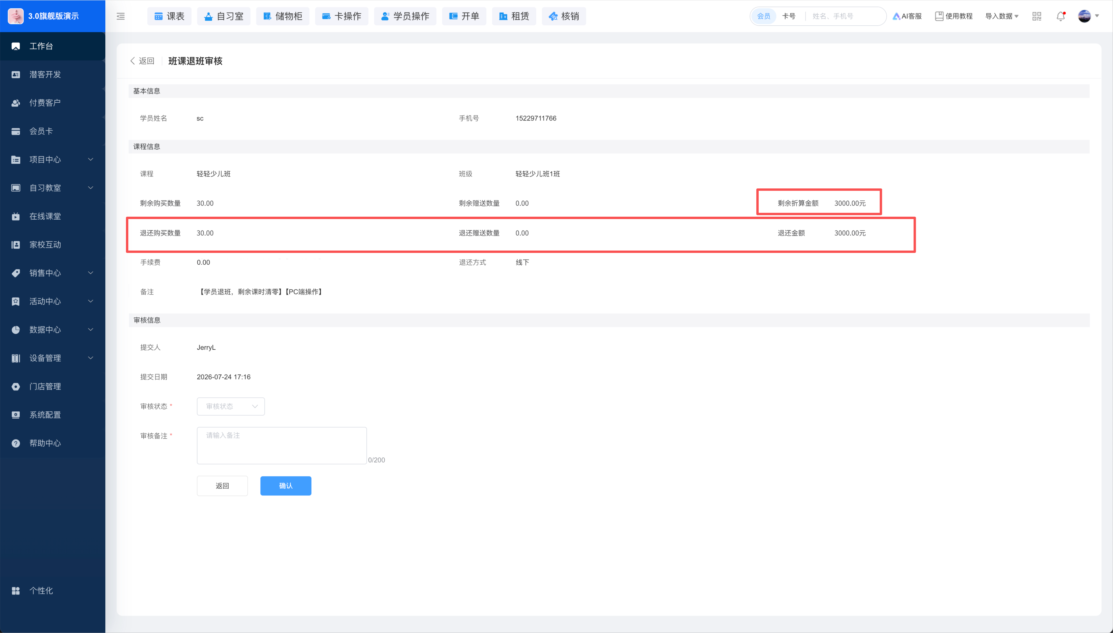The width and height of the screenshot is (1113, 633).
Task: Expand 导入数据 dropdown
Action: click(x=1001, y=16)
